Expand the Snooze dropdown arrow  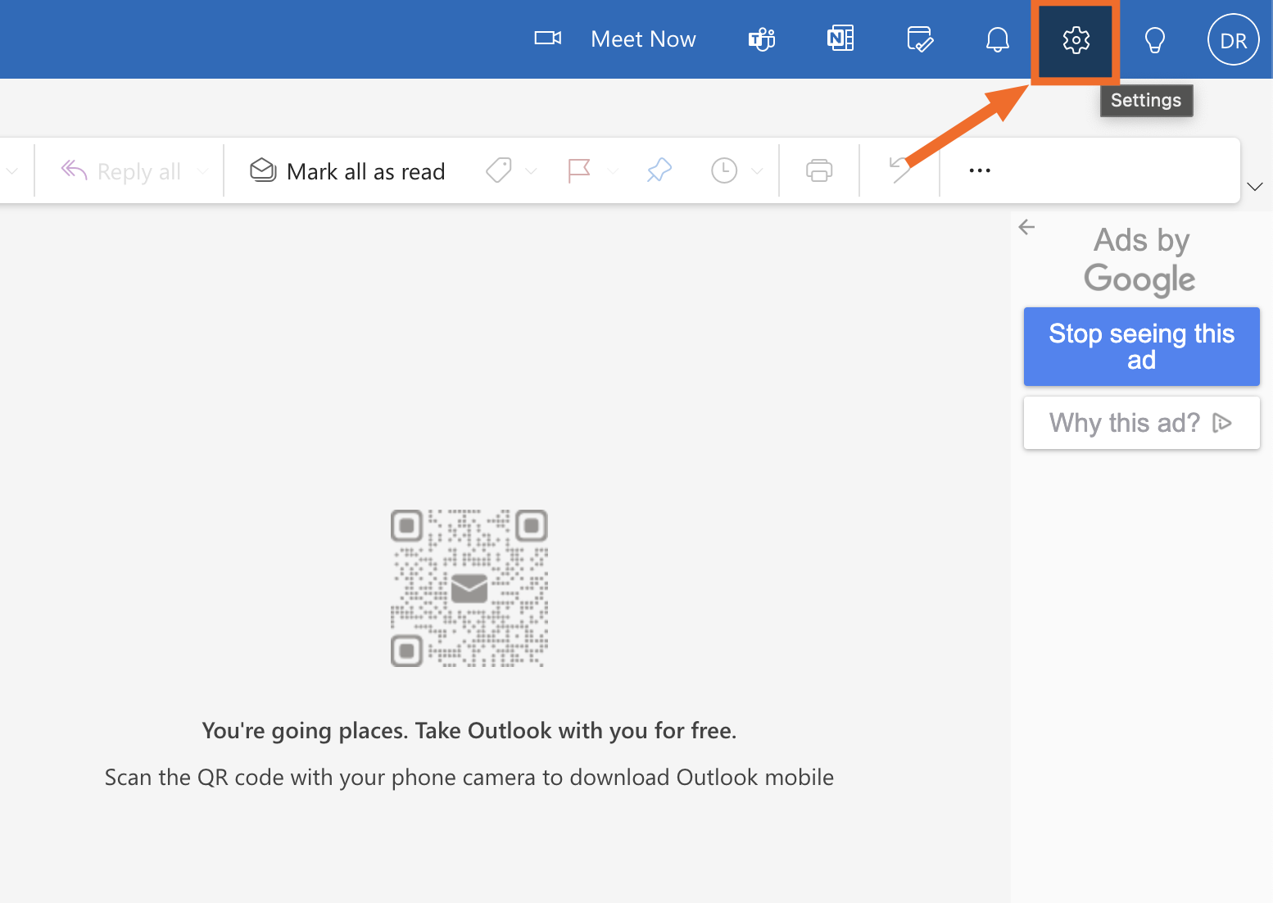point(757,171)
